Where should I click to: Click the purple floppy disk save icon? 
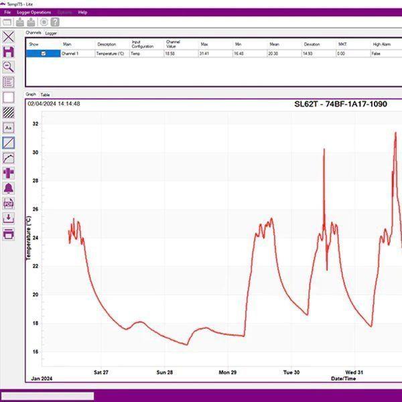coord(9,52)
